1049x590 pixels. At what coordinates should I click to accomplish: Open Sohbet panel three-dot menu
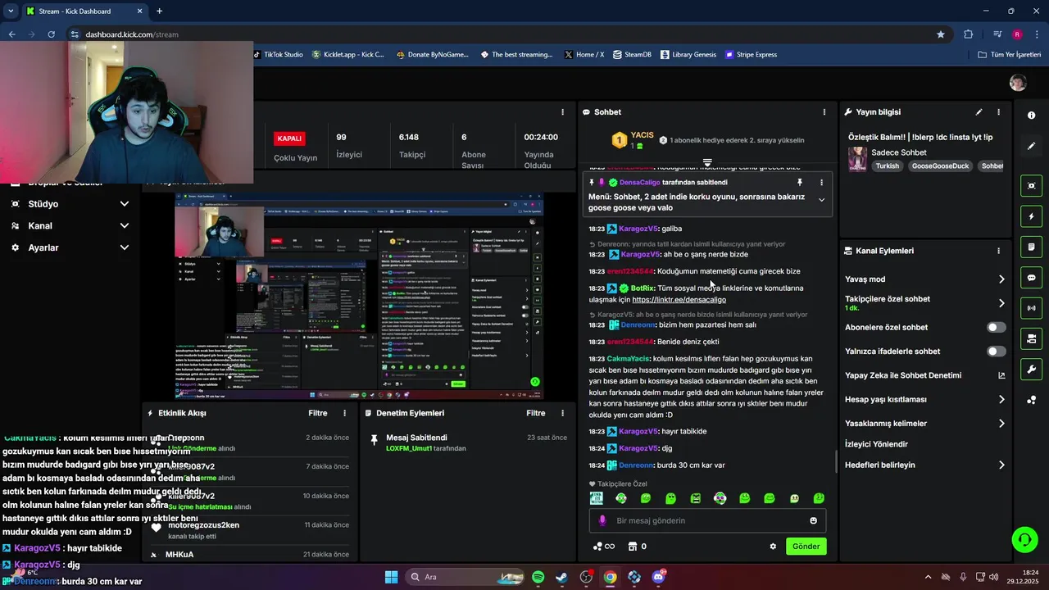824,112
